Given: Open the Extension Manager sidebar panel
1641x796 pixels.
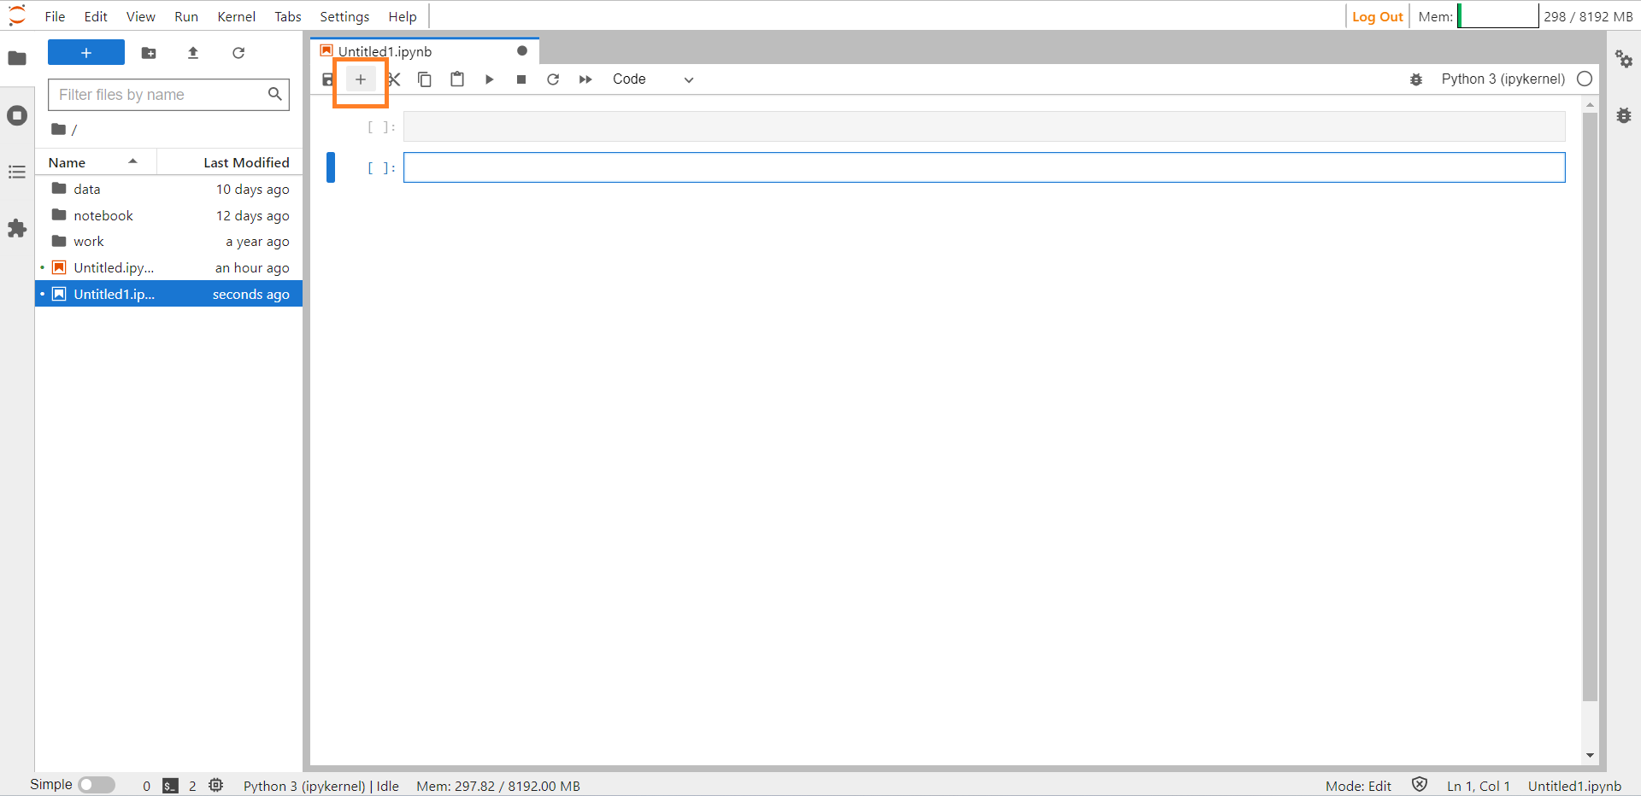Looking at the screenshot, I should click(17, 229).
